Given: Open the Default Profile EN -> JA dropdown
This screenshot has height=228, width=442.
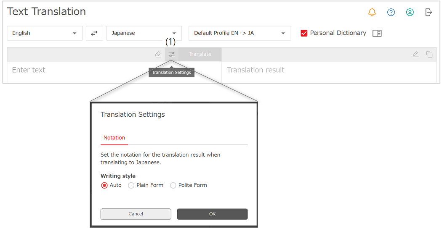Looking at the screenshot, I should [x=240, y=33].
